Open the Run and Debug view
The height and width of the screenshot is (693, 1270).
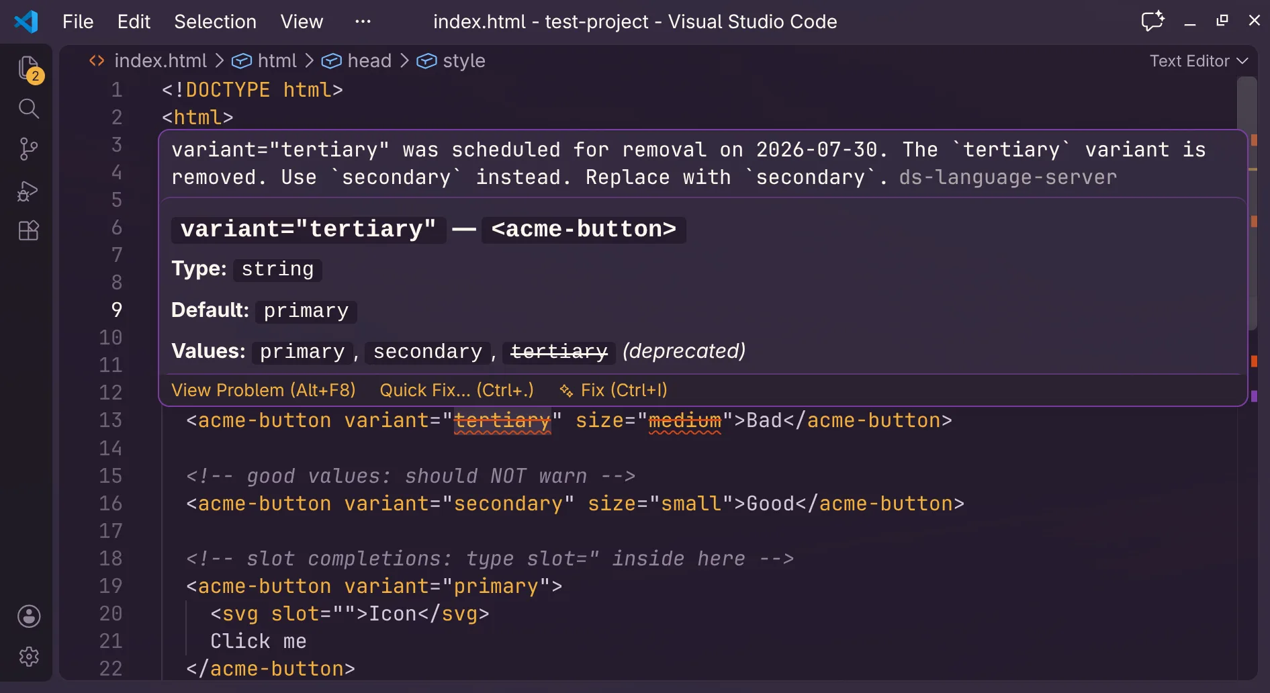tap(29, 191)
